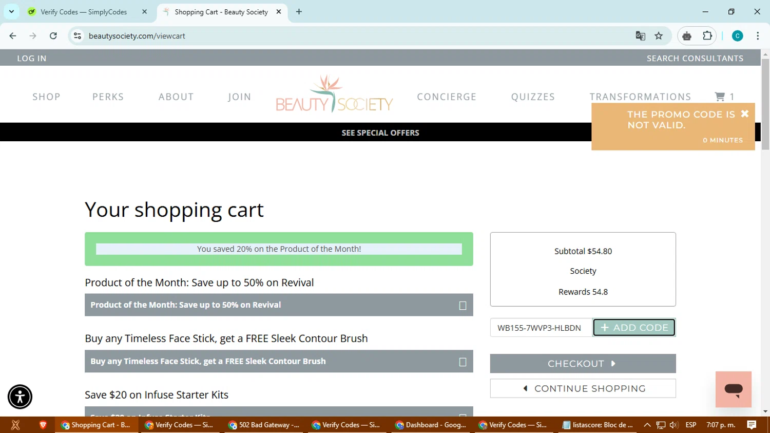
Task: Open the network icon in system tray
Action: pos(661,425)
